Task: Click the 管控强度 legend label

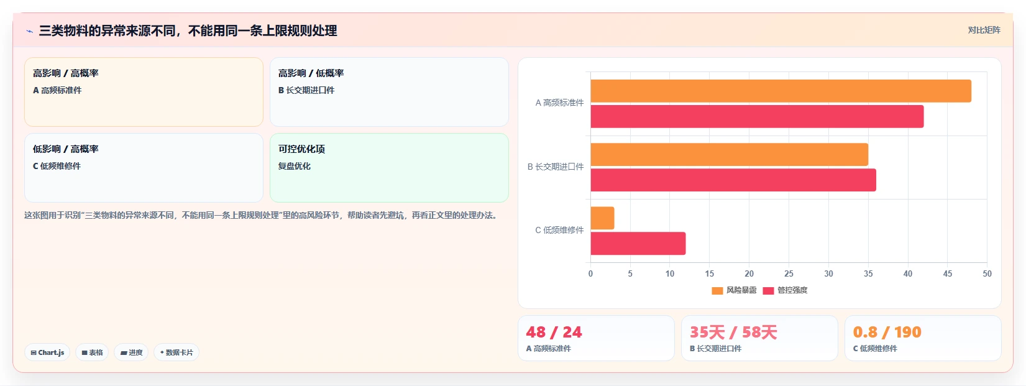Action: click(792, 290)
